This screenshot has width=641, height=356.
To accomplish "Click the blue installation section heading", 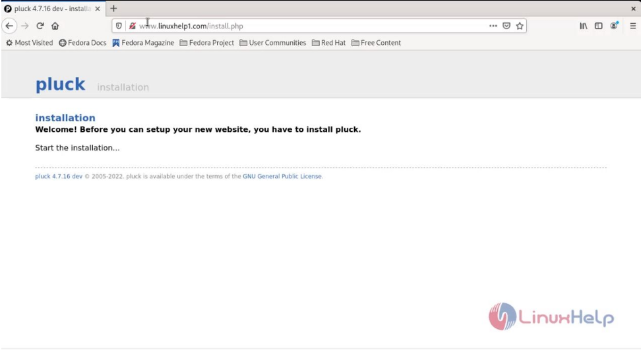I will click(x=65, y=118).
